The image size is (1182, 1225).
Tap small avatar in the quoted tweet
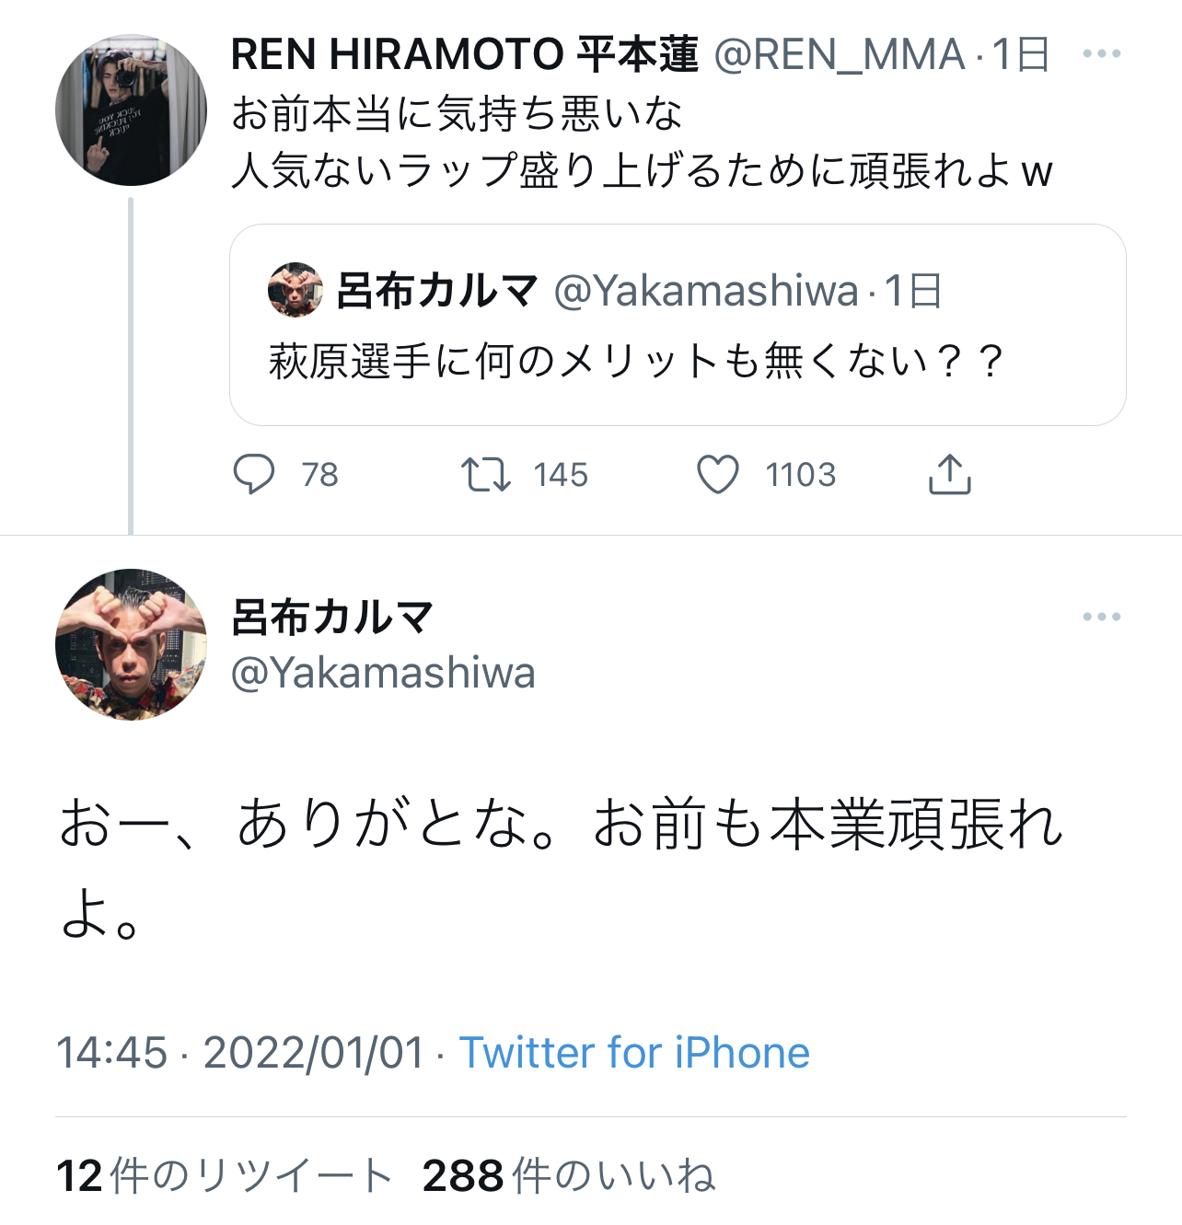pos(295,290)
